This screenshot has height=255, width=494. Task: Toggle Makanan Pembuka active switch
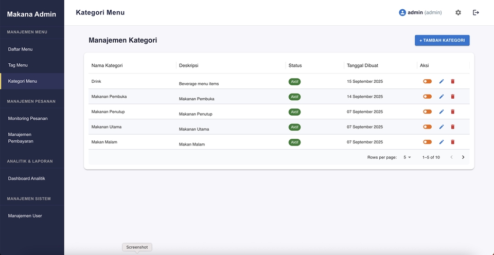[427, 97]
